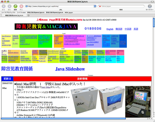This screenshot has height=122, width=155.
Task: Click the green Reload icon
Action: (16, 6)
